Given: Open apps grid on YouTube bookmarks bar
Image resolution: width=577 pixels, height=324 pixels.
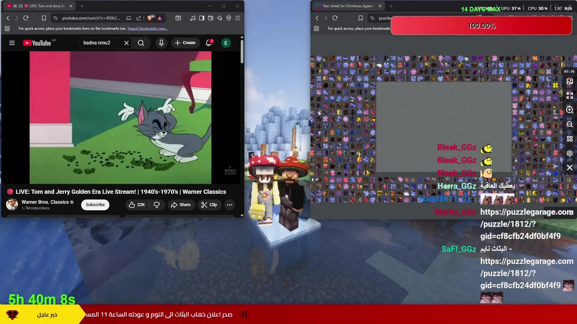Looking at the screenshot, I should tap(7, 28).
